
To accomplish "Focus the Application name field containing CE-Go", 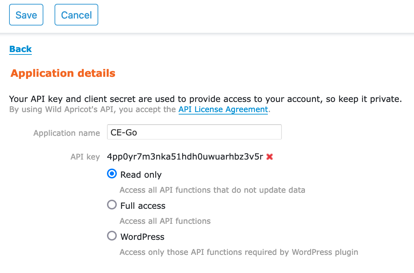I will pyautogui.click(x=194, y=132).
